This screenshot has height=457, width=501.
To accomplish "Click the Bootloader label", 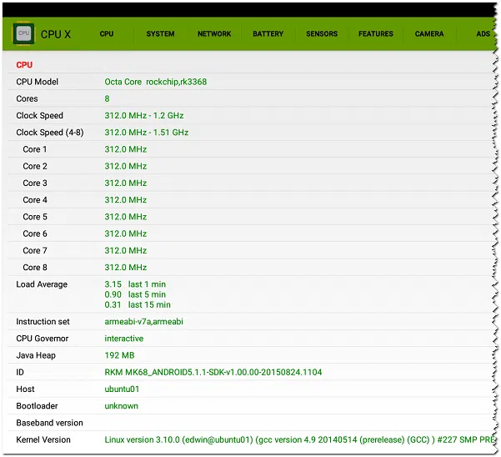I will [37, 406].
